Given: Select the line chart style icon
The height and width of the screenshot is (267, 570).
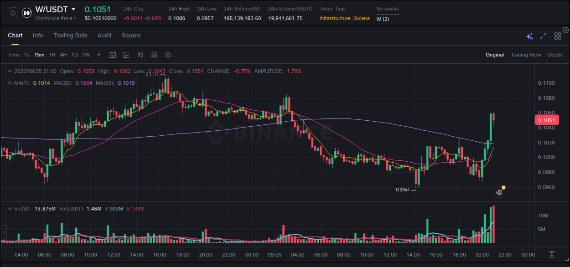Looking at the screenshot, I should pyautogui.click(x=126, y=55).
